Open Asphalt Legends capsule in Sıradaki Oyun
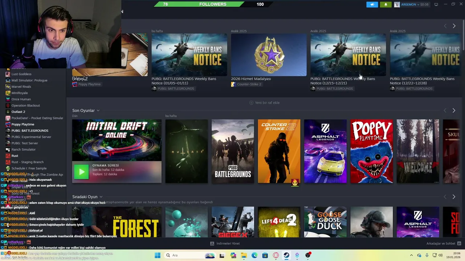 pos(418,222)
